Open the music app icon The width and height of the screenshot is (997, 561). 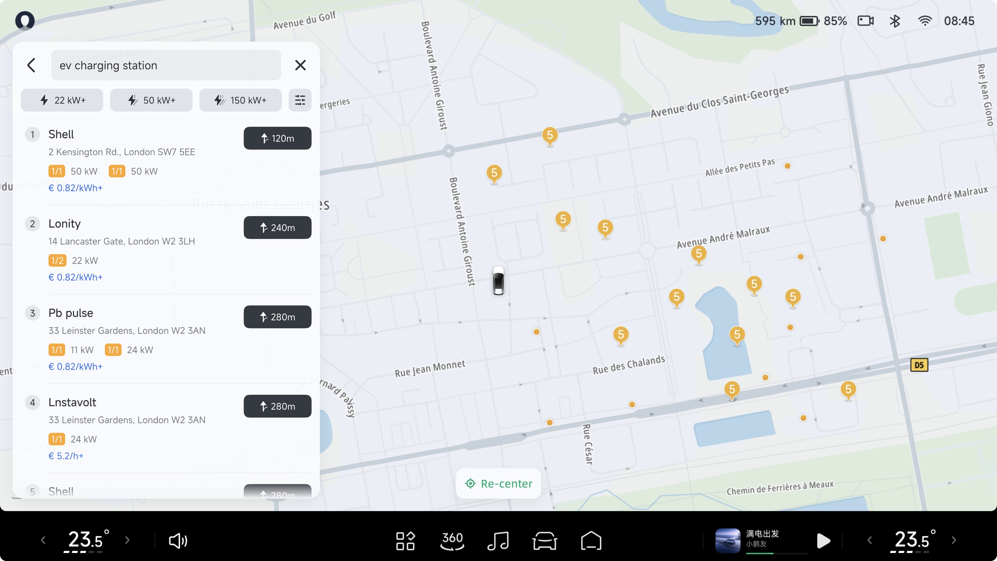pos(498,540)
